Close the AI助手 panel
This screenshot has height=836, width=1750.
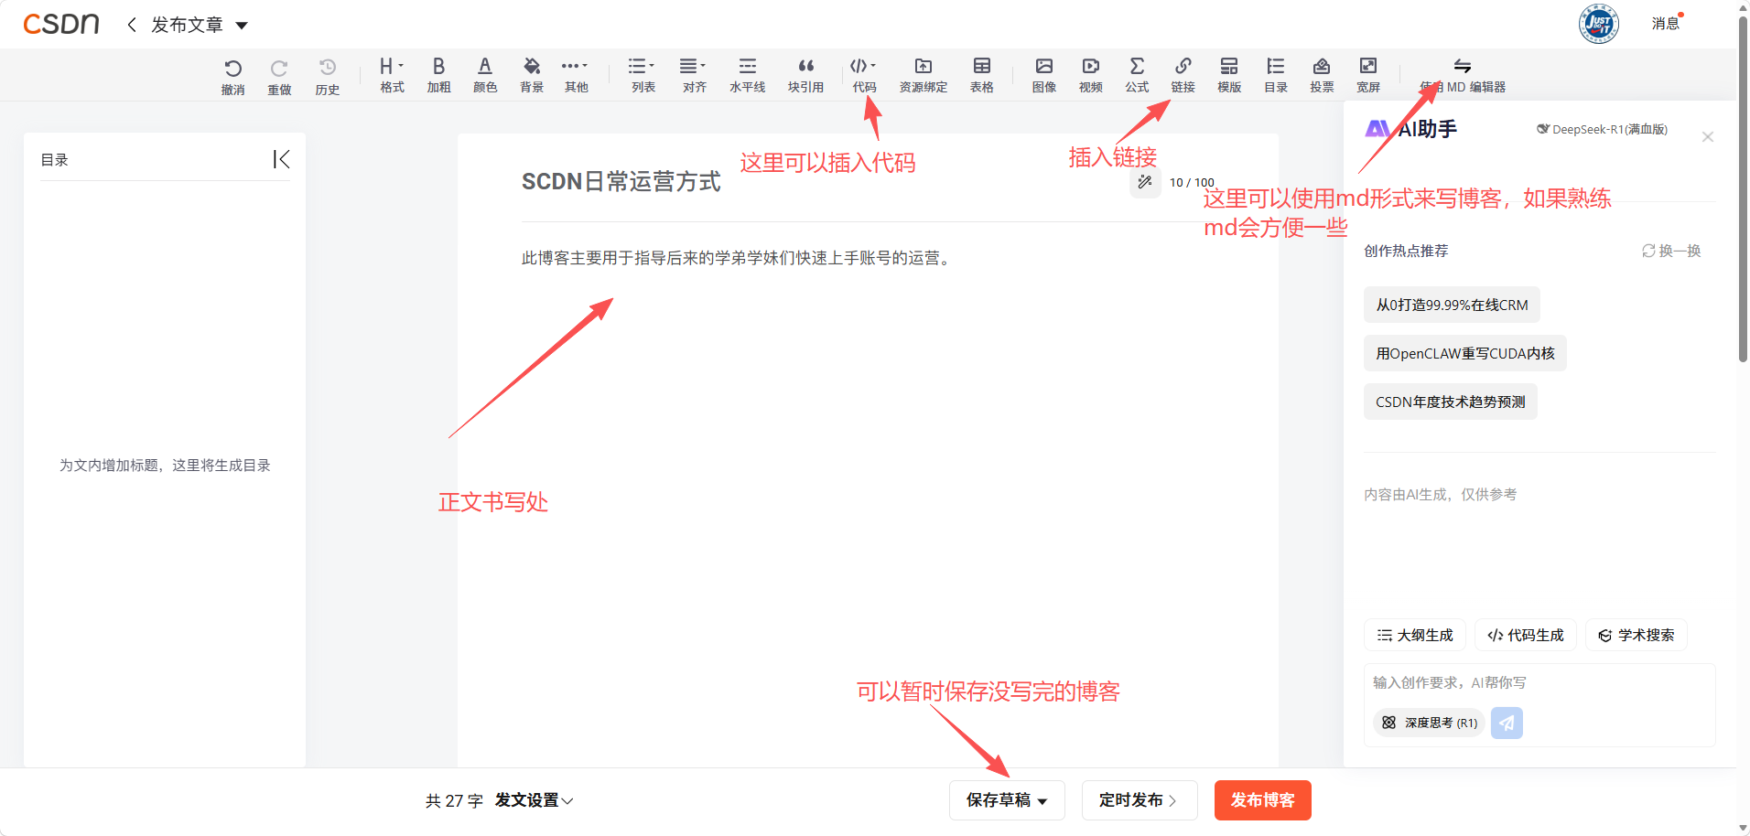pyautogui.click(x=1707, y=137)
